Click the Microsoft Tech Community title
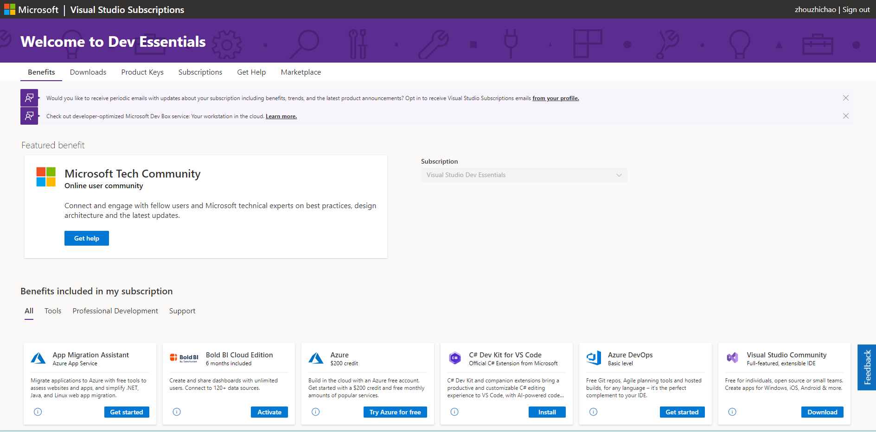876x432 pixels. click(x=133, y=174)
